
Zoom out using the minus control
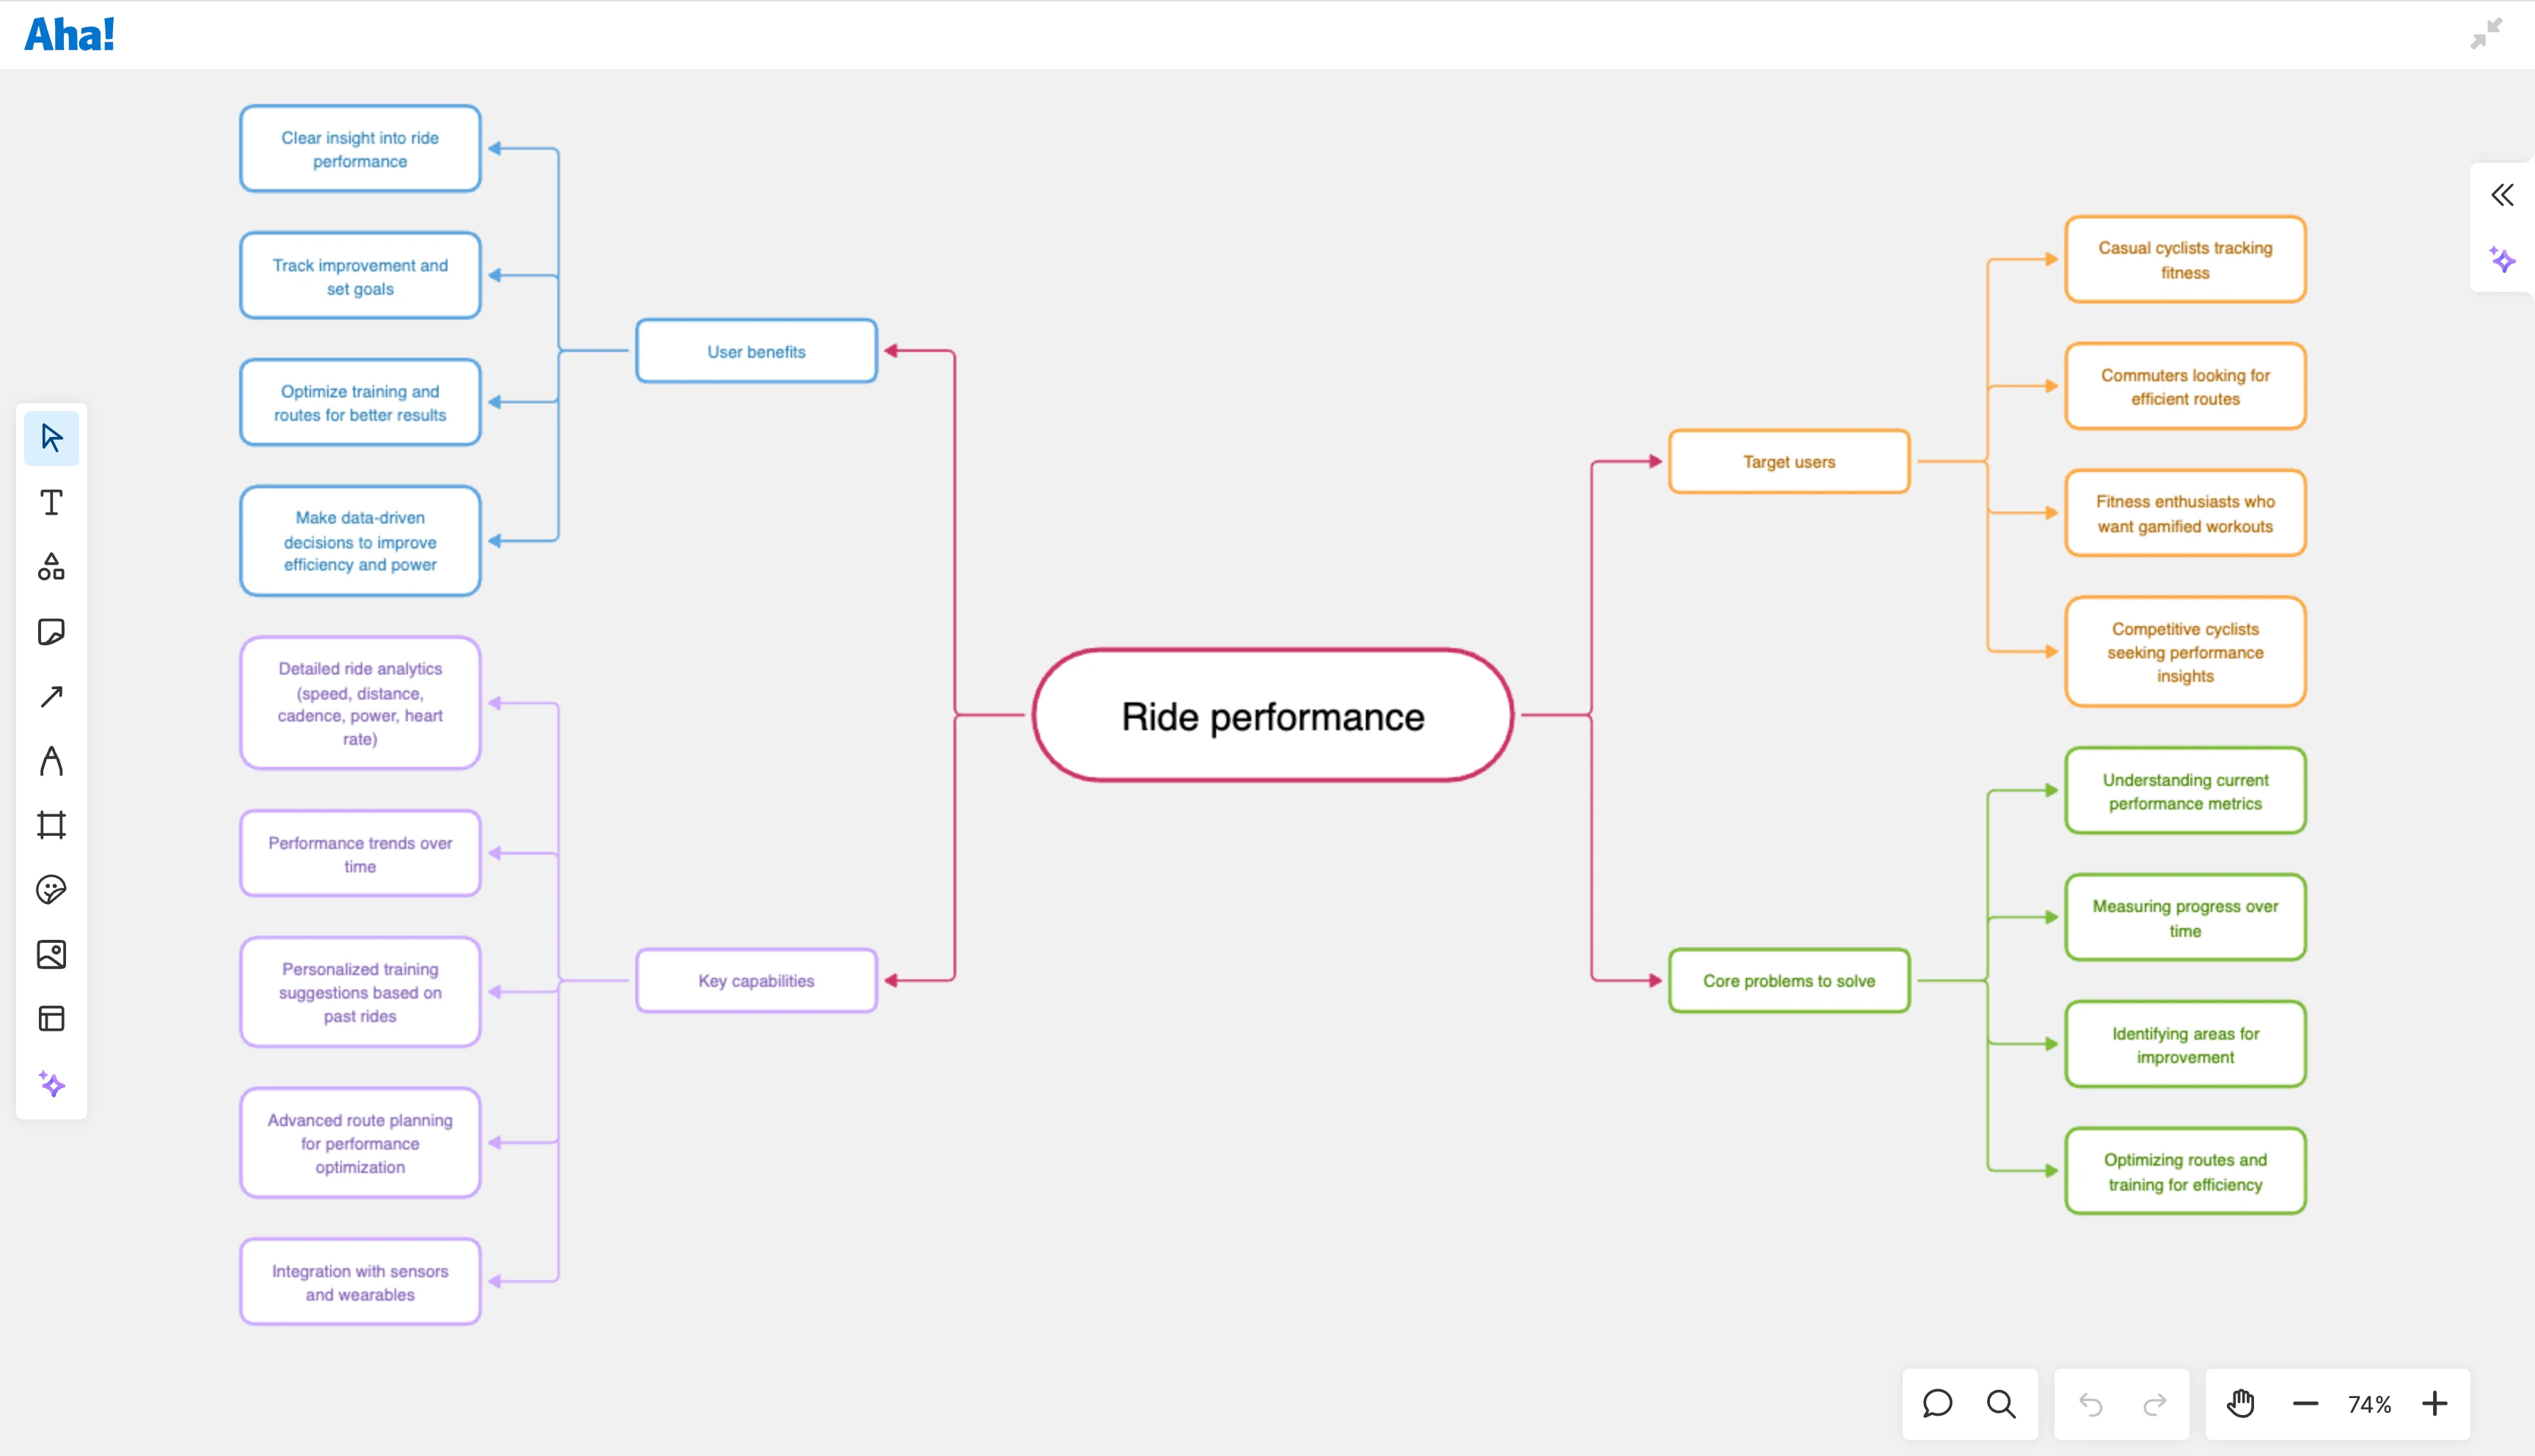2306,1403
